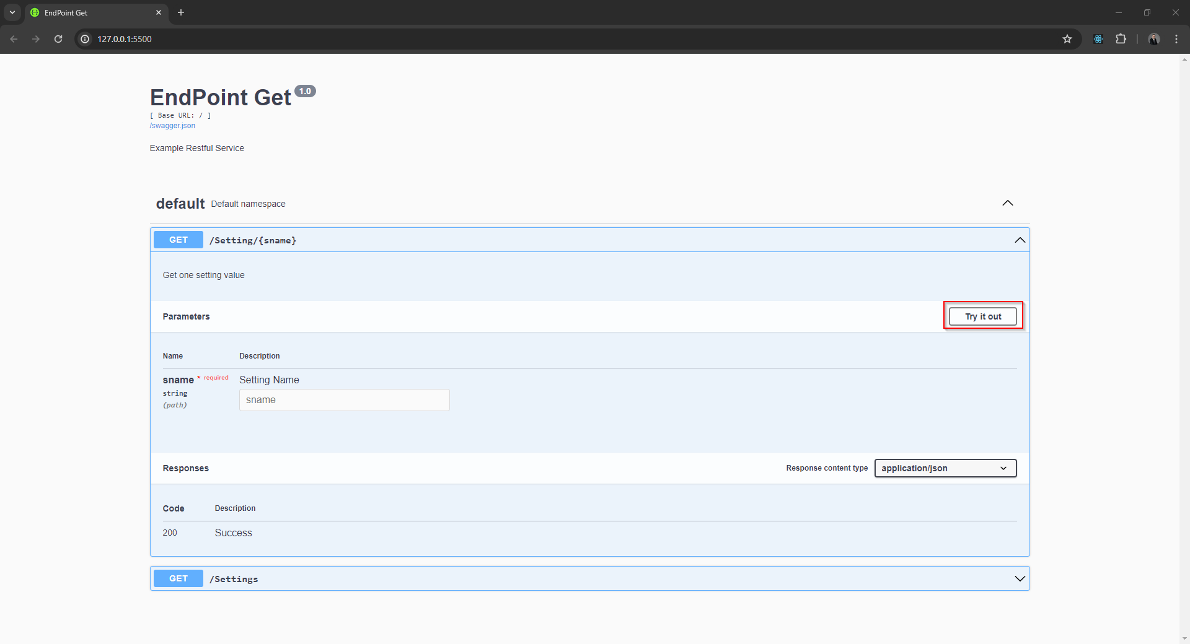This screenshot has height=644, width=1190.
Task: Click into the sname input field
Action: [344, 400]
